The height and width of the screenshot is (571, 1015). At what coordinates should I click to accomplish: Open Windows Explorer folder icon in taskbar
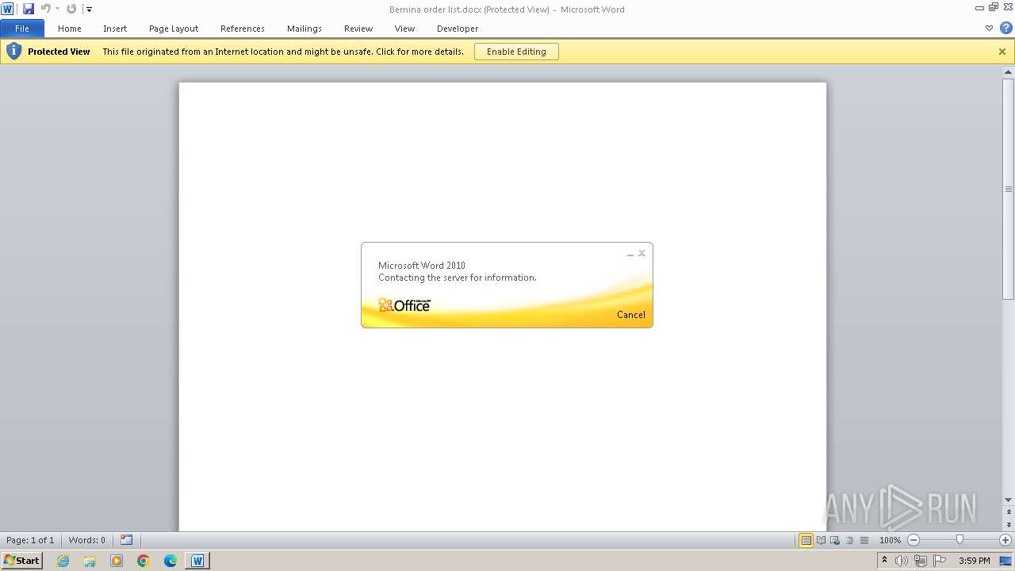[x=90, y=561]
